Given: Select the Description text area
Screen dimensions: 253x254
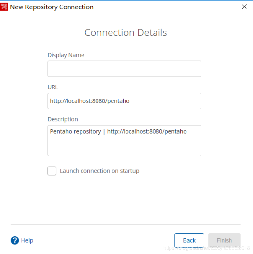Looking at the screenshot, I should click(125, 140).
